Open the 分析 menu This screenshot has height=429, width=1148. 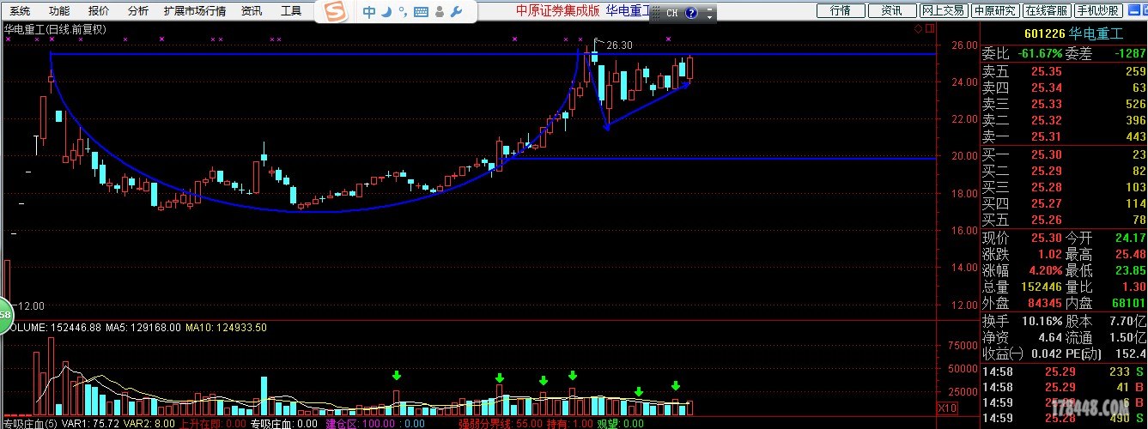137,11
